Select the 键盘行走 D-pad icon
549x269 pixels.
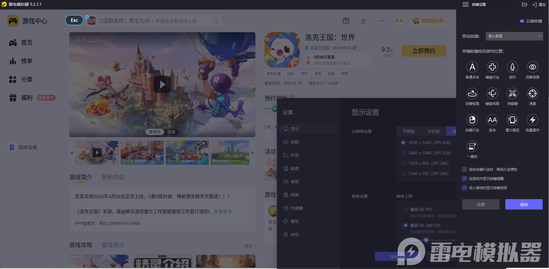[x=492, y=67]
